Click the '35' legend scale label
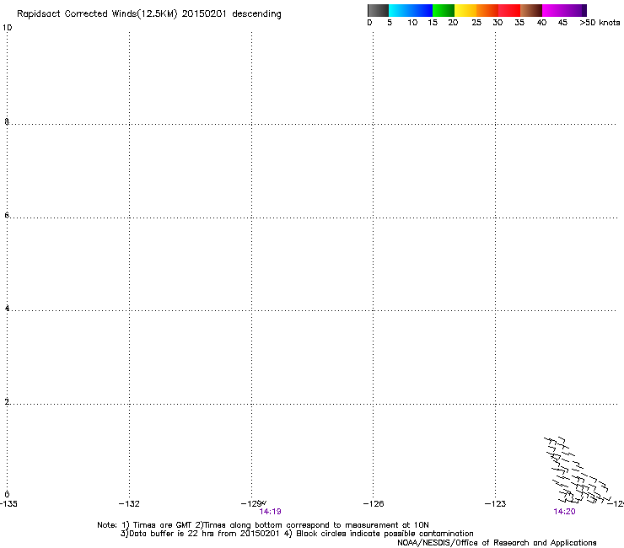624x548 pixels. coord(519,23)
